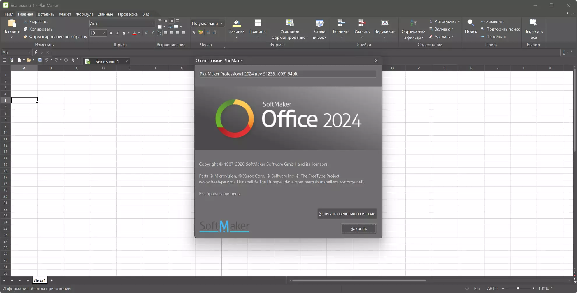
Task: Click Записать сведения о системе button
Action: [347, 214]
